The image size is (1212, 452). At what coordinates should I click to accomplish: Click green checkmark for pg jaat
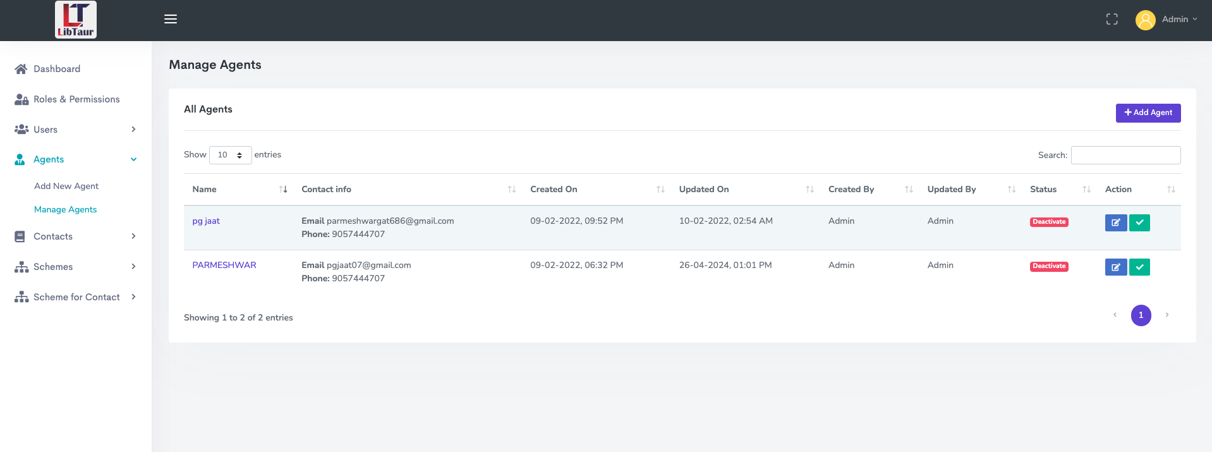[1139, 223]
